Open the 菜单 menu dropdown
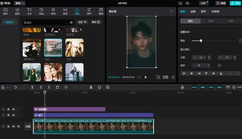This screenshot has width=242, height=139. [20, 3]
